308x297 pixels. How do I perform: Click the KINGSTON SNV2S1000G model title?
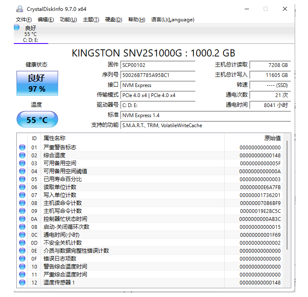[153, 53]
